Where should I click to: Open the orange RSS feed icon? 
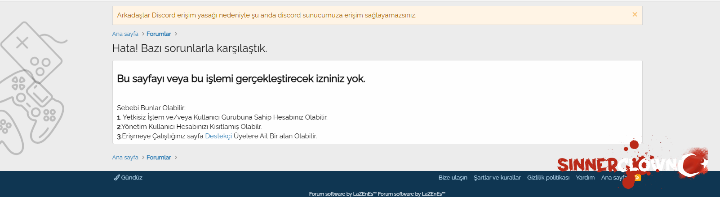pos(637,178)
